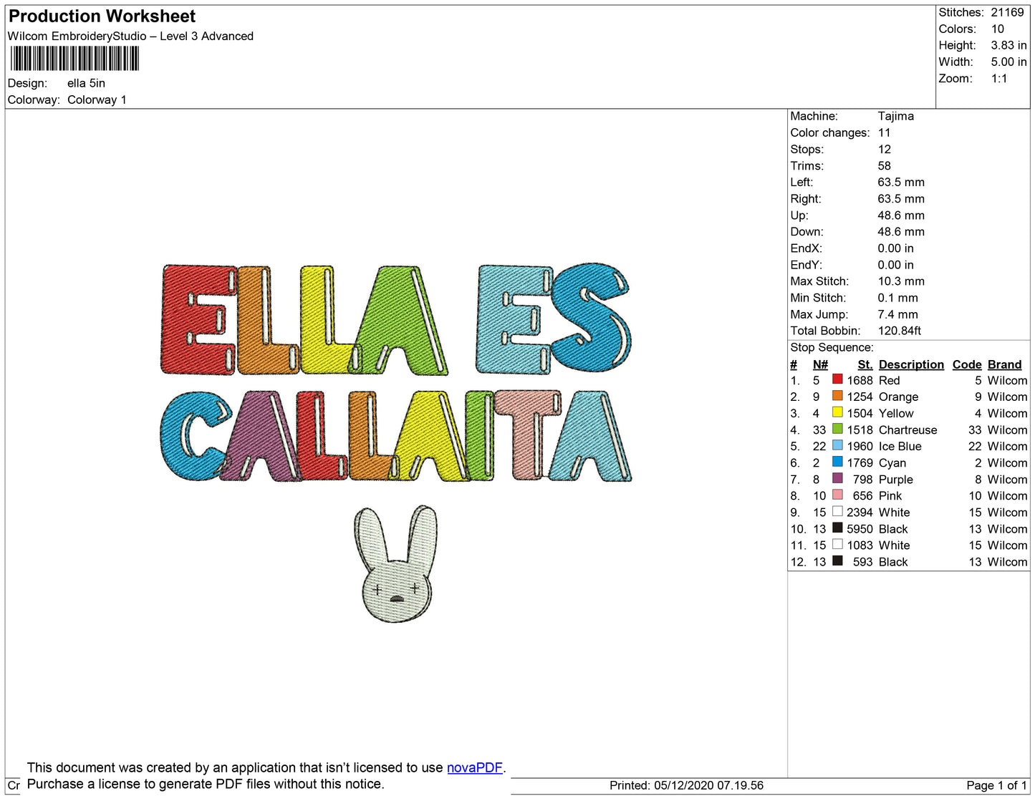Click the Production Worksheet title
The image size is (1035, 796).
click(x=102, y=16)
